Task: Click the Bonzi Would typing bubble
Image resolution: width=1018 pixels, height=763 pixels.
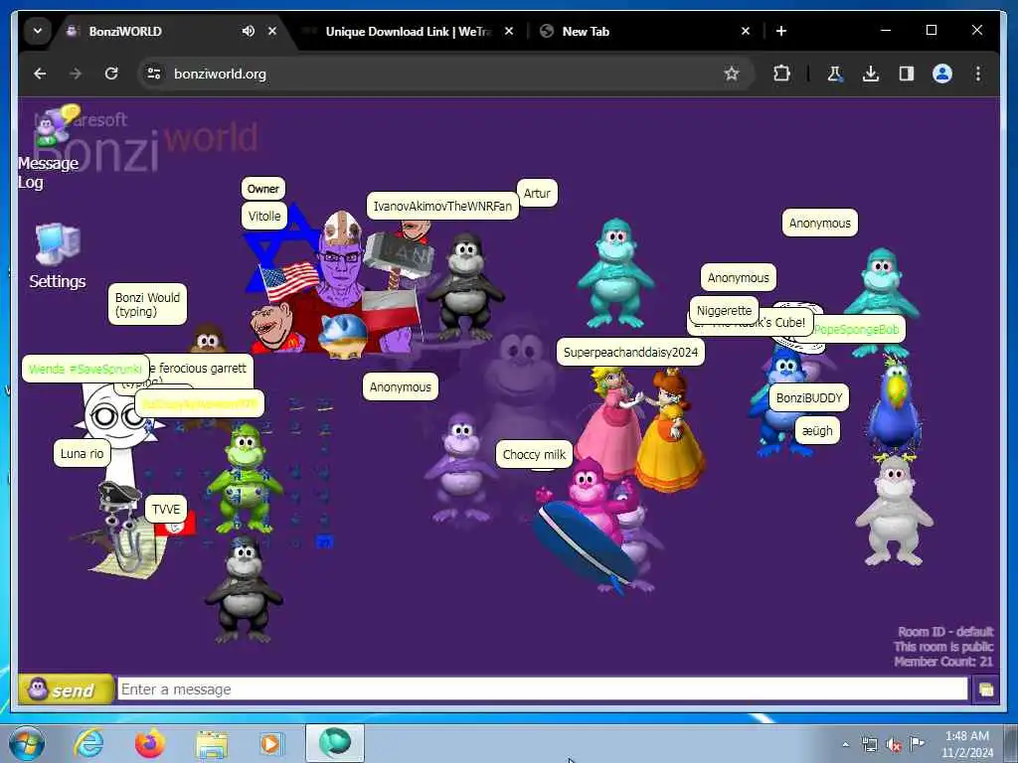Action: [147, 304]
